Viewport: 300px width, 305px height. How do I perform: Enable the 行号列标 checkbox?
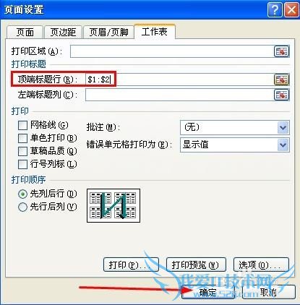[x=22, y=164]
